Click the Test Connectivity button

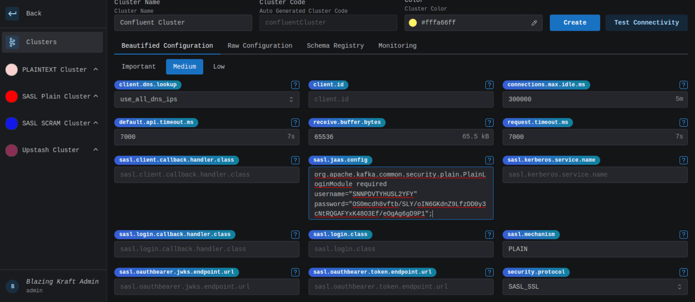(646, 23)
